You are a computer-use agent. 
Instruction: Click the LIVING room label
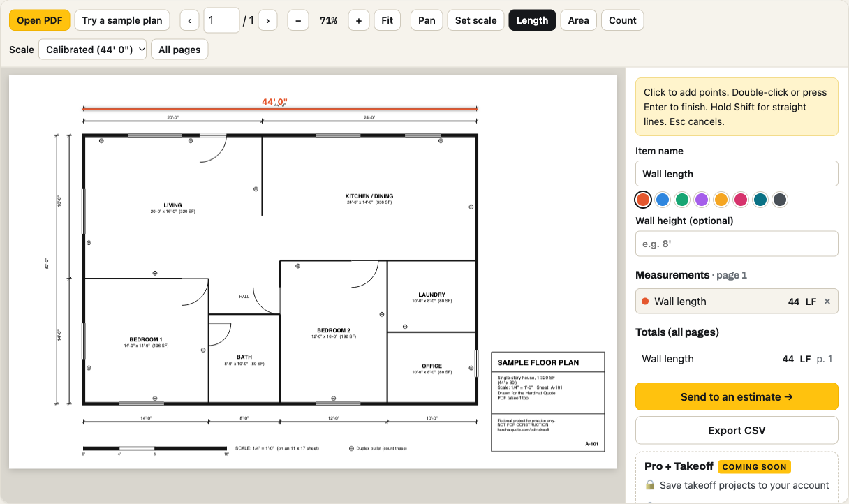(172, 206)
